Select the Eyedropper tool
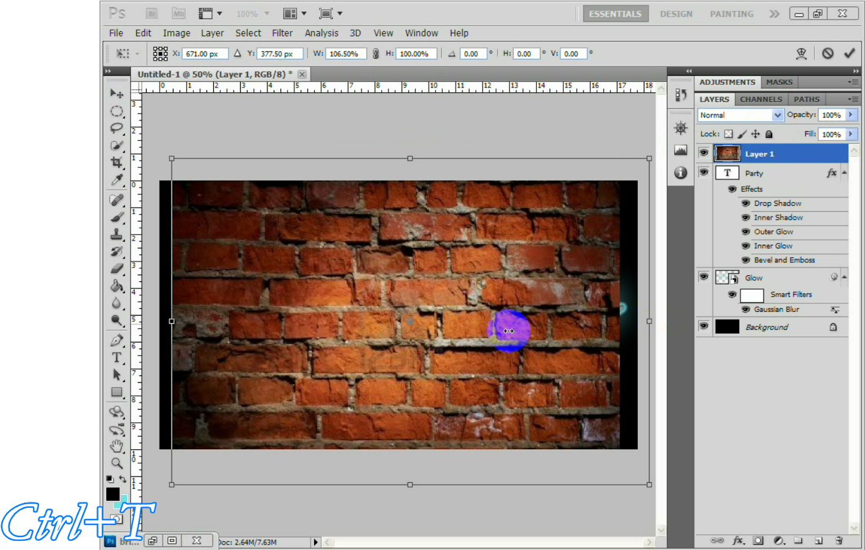This screenshot has width=865, height=550. click(x=116, y=179)
